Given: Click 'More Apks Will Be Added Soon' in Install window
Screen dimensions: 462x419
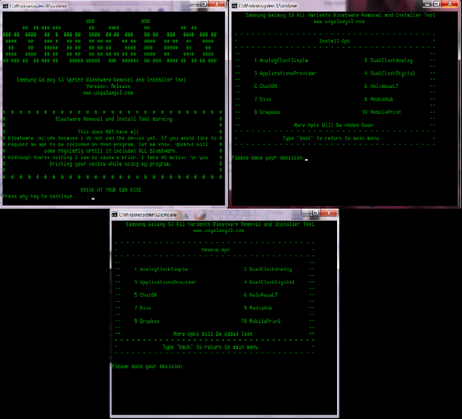Looking at the screenshot, I should tap(334, 125).
